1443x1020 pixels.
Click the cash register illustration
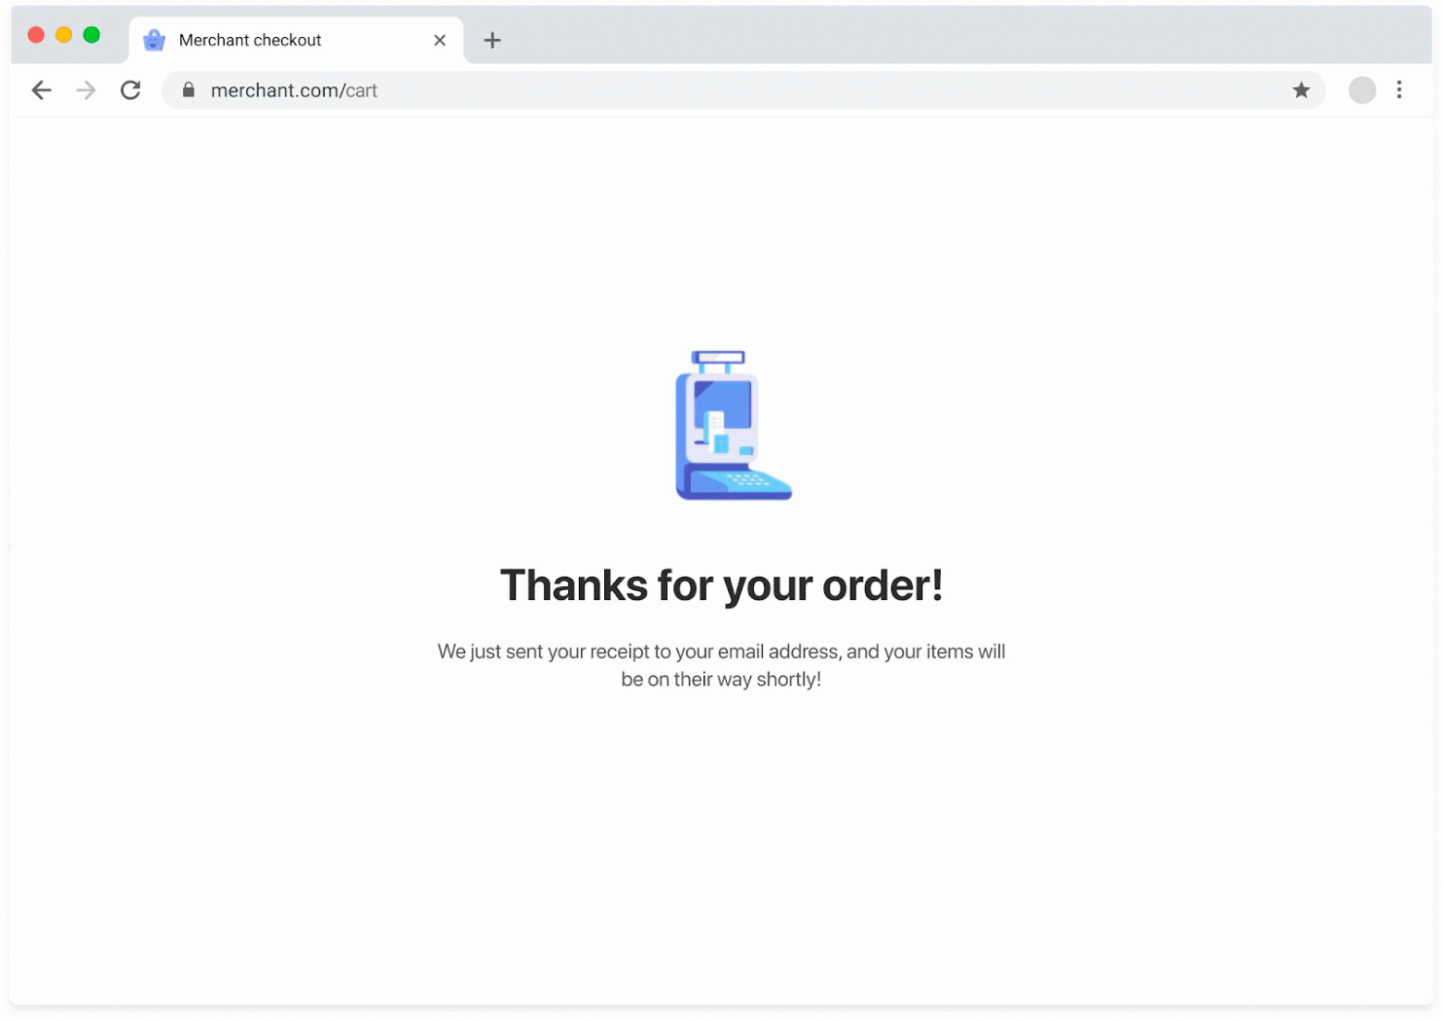(734, 425)
